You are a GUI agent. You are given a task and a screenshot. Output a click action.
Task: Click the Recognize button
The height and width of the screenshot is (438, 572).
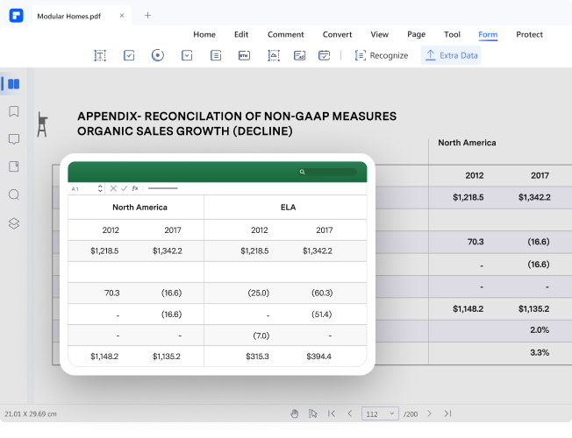tap(381, 55)
